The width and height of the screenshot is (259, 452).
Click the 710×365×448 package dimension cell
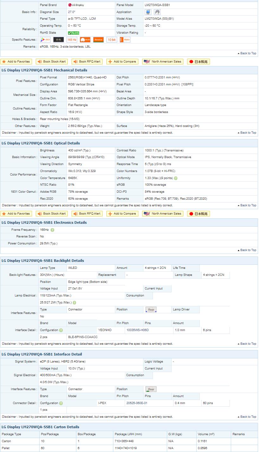[140, 441]
